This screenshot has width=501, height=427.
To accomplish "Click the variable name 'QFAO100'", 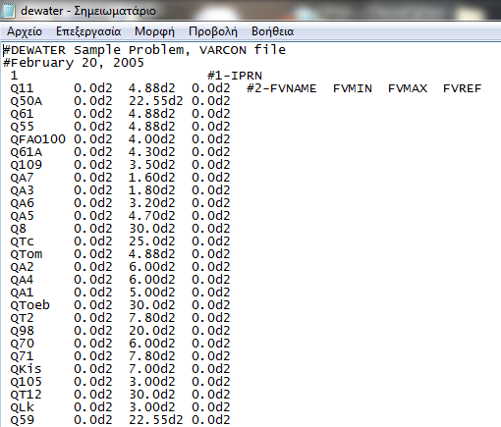I will tap(38, 139).
